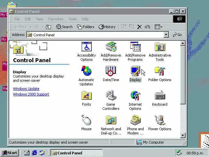Follow the Windows Update link
209x157 pixels.
pyautogui.click(x=26, y=89)
